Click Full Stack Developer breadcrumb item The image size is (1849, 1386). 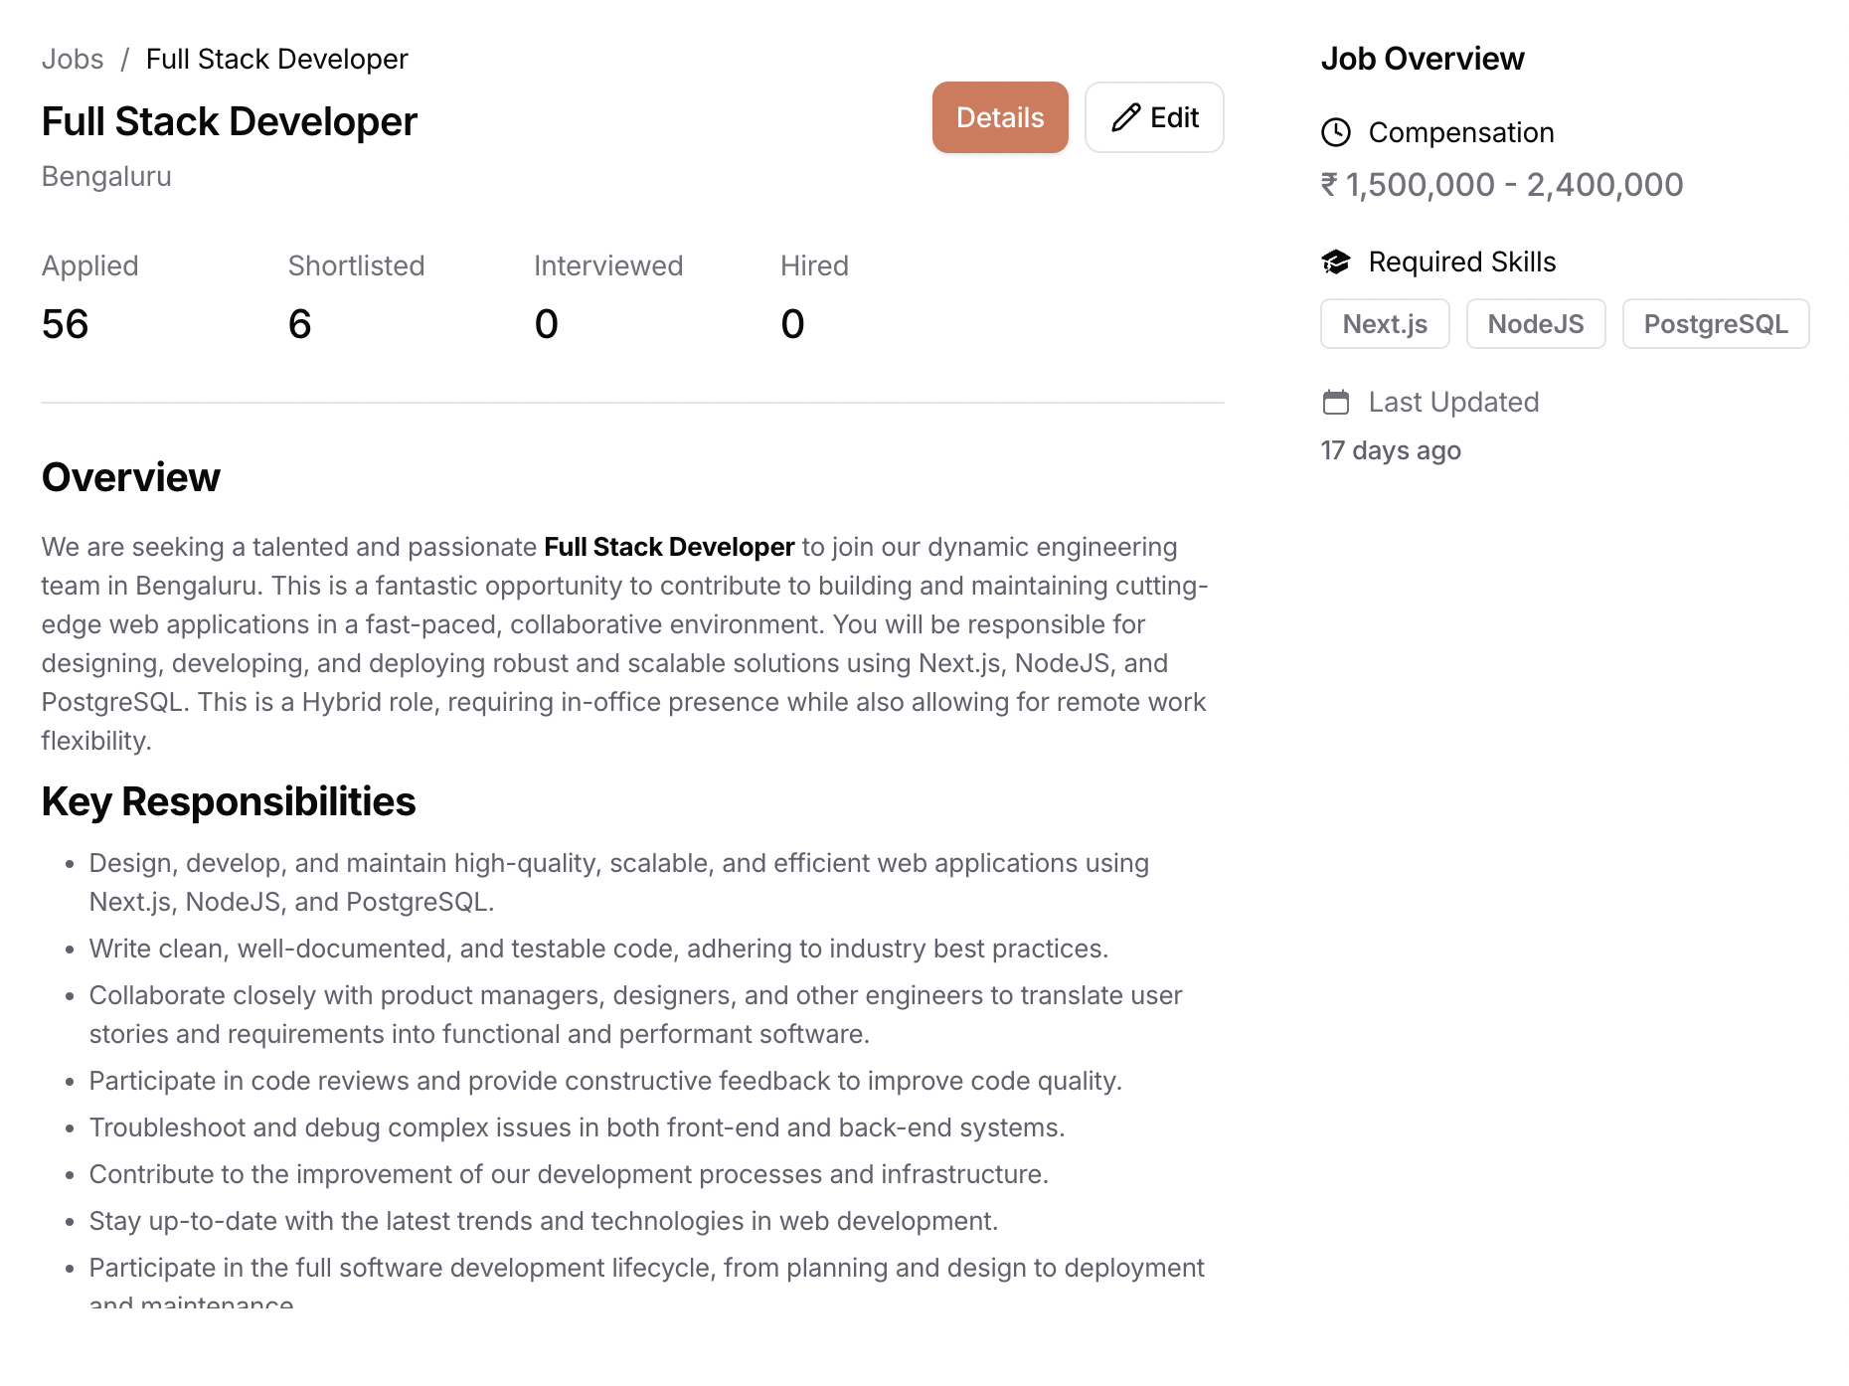pyautogui.click(x=276, y=60)
